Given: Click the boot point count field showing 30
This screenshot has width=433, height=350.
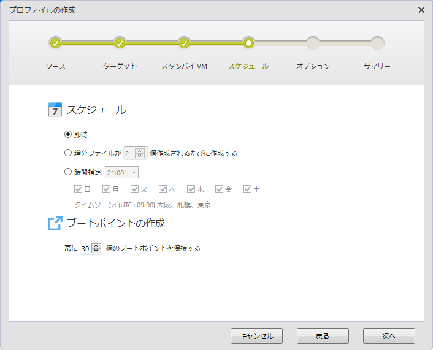Looking at the screenshot, I should (x=86, y=249).
